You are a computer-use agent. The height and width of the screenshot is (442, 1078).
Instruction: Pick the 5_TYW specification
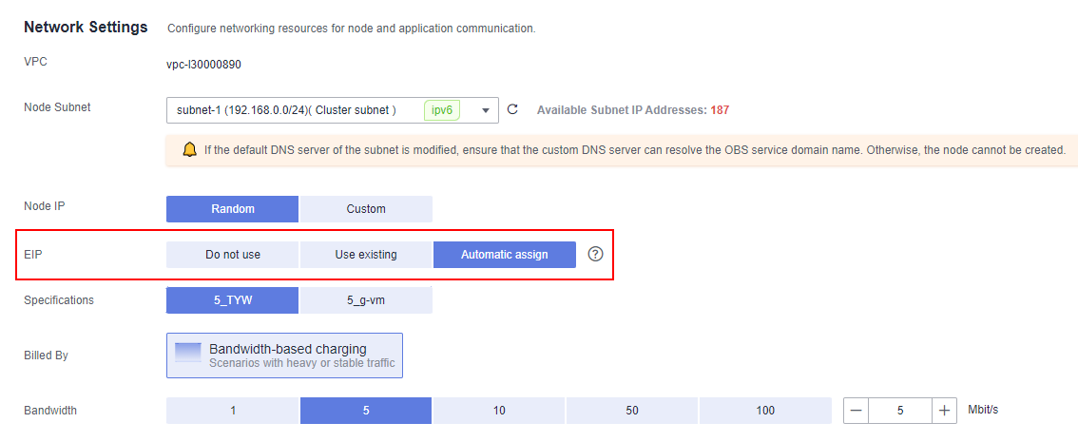[232, 299]
